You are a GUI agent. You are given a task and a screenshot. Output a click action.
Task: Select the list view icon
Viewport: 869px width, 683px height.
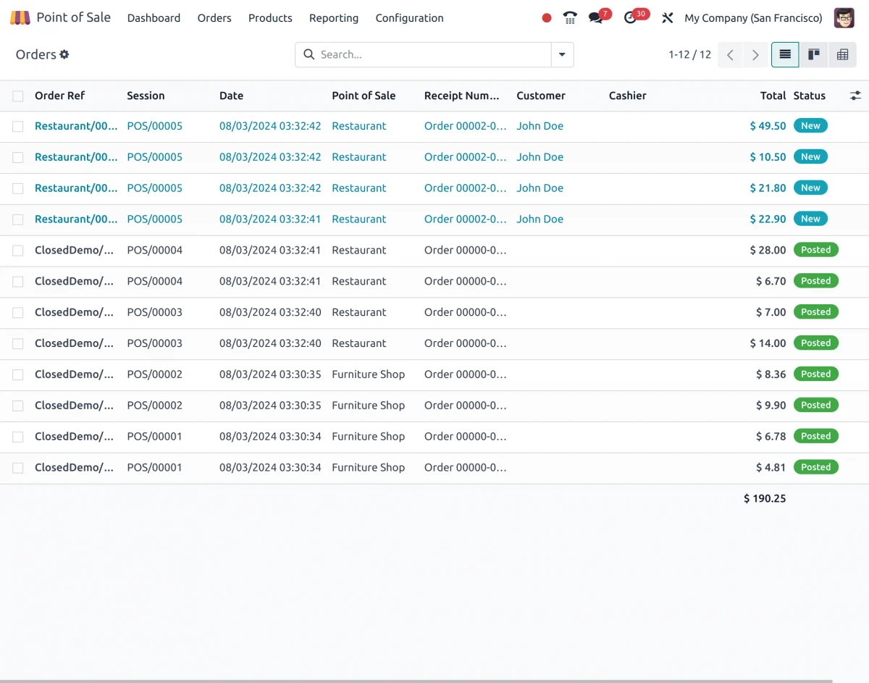coord(785,54)
